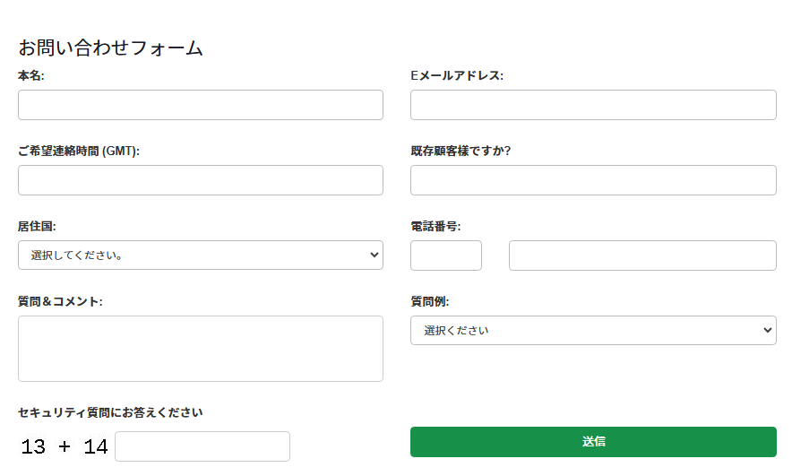792x476 pixels.
Task: Click the 質問＆コメント label text
Action: (x=60, y=301)
